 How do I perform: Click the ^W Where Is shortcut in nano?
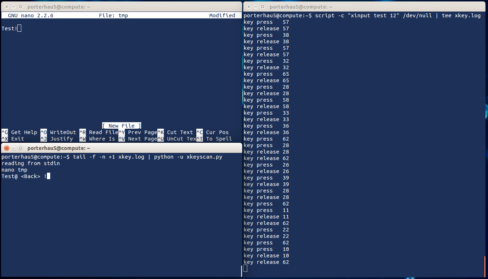click(97, 139)
